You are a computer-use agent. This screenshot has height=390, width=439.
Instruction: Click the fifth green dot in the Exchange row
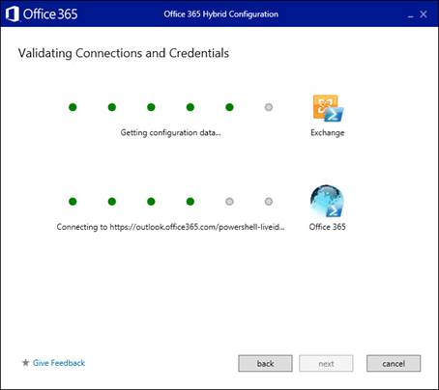[x=229, y=107]
